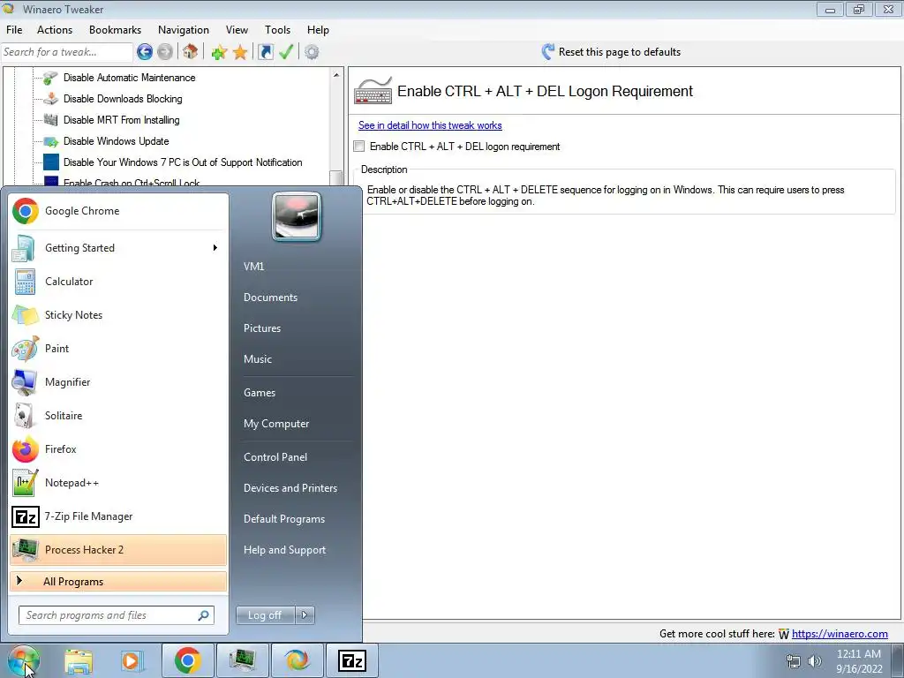Click Disable Windows Update tree icon
The height and width of the screenshot is (678, 904).
pos(50,141)
